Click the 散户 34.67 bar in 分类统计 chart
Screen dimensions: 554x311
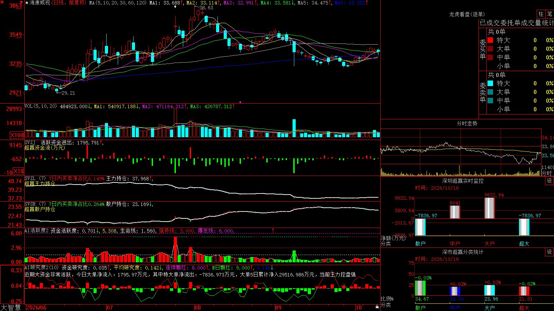420,288
